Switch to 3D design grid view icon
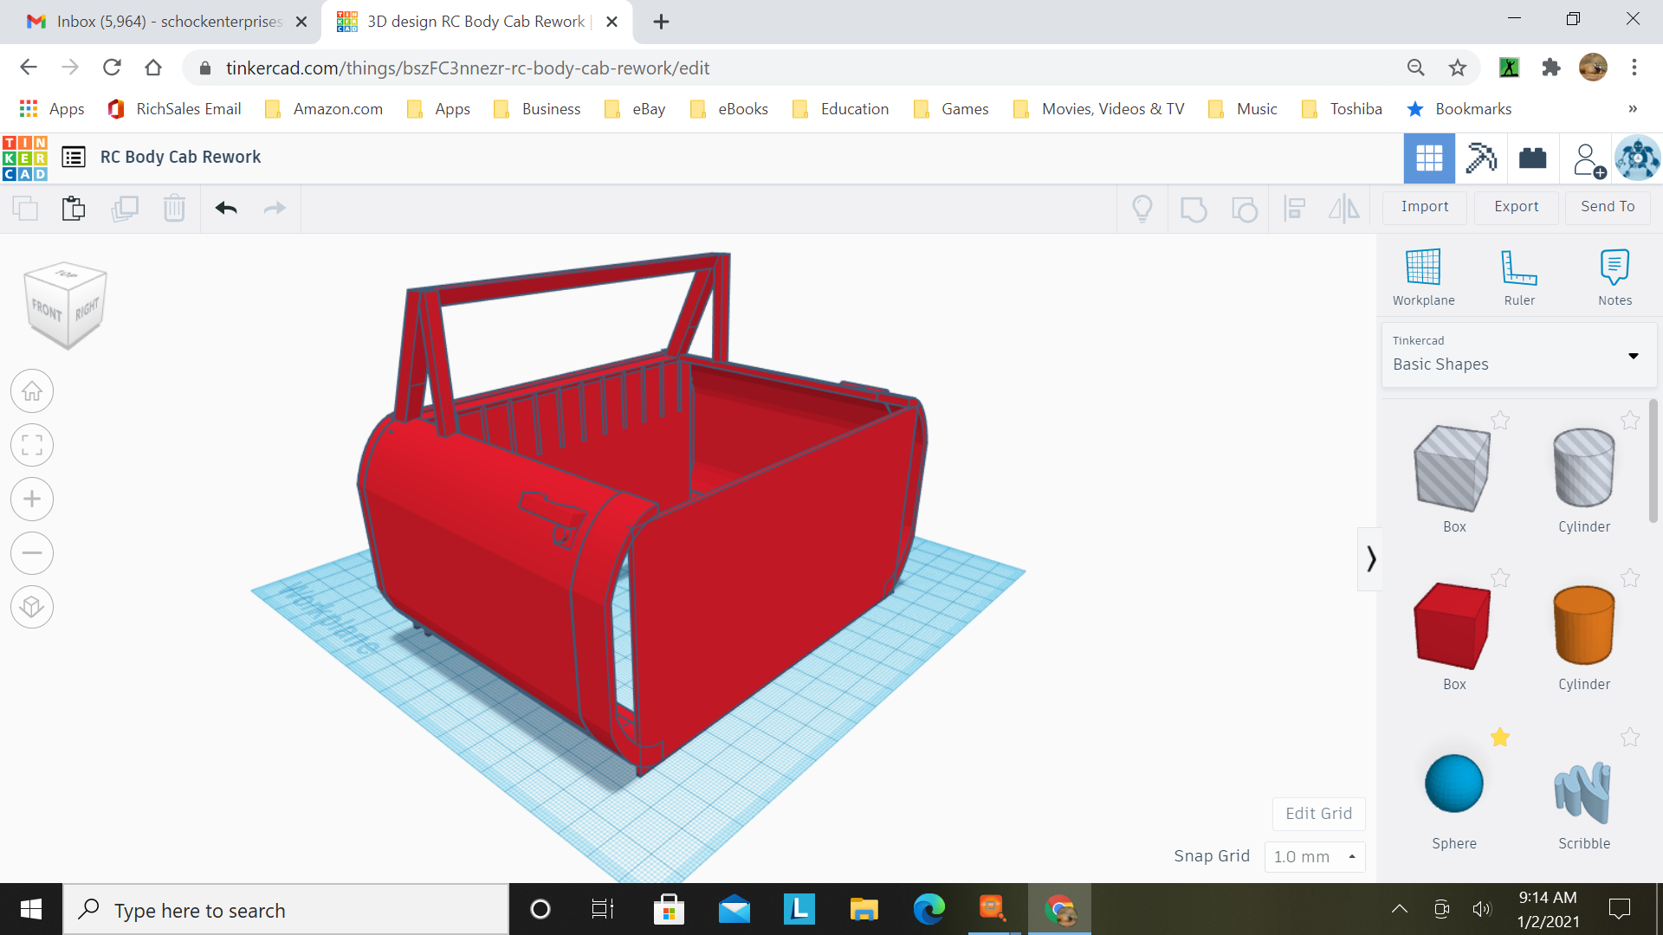 click(1429, 158)
